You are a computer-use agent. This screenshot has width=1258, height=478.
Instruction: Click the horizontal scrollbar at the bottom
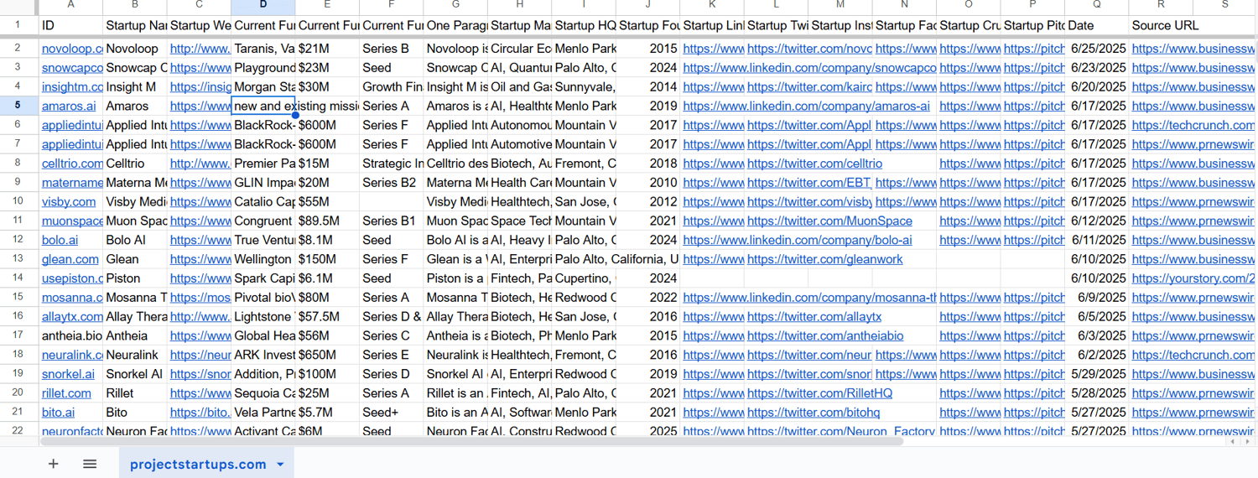click(x=470, y=441)
